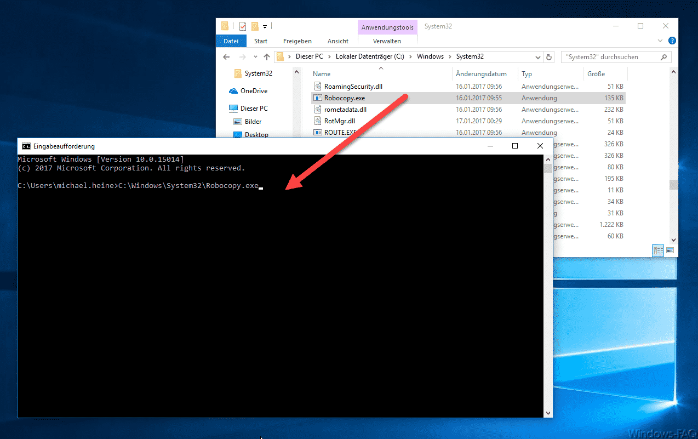Click command prompt scrollbar up arrow

(548, 159)
